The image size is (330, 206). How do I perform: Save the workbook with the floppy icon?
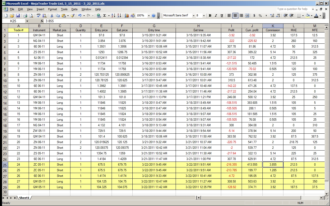[x=18, y=16]
